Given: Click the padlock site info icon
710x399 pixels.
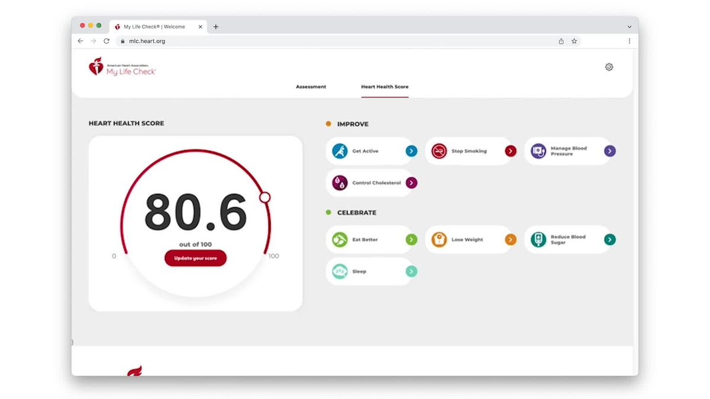Looking at the screenshot, I should point(122,41).
